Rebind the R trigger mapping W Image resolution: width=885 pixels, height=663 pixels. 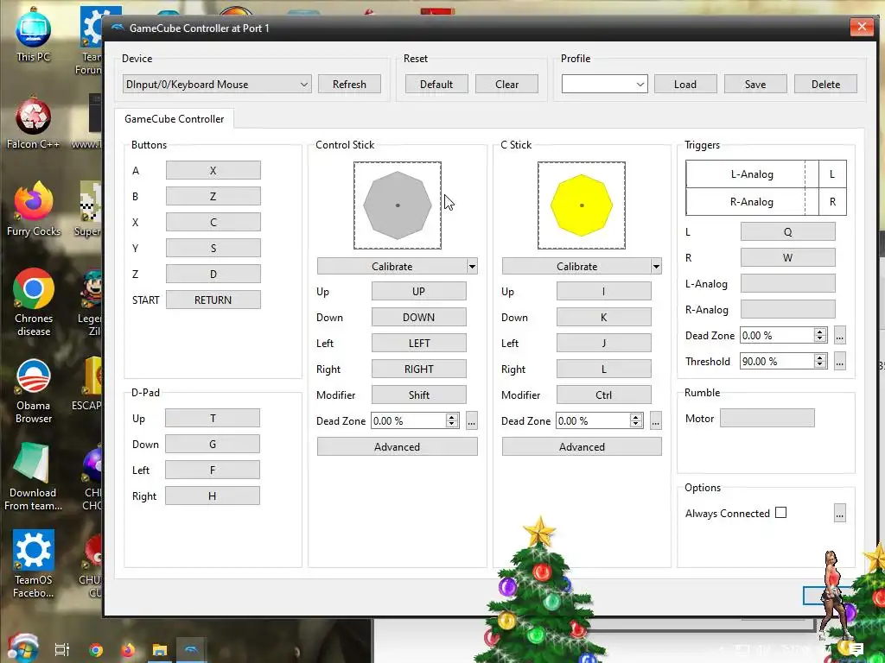click(x=788, y=257)
